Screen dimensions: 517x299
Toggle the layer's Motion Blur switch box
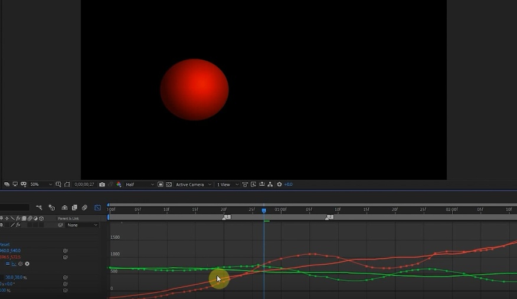(x=30, y=225)
